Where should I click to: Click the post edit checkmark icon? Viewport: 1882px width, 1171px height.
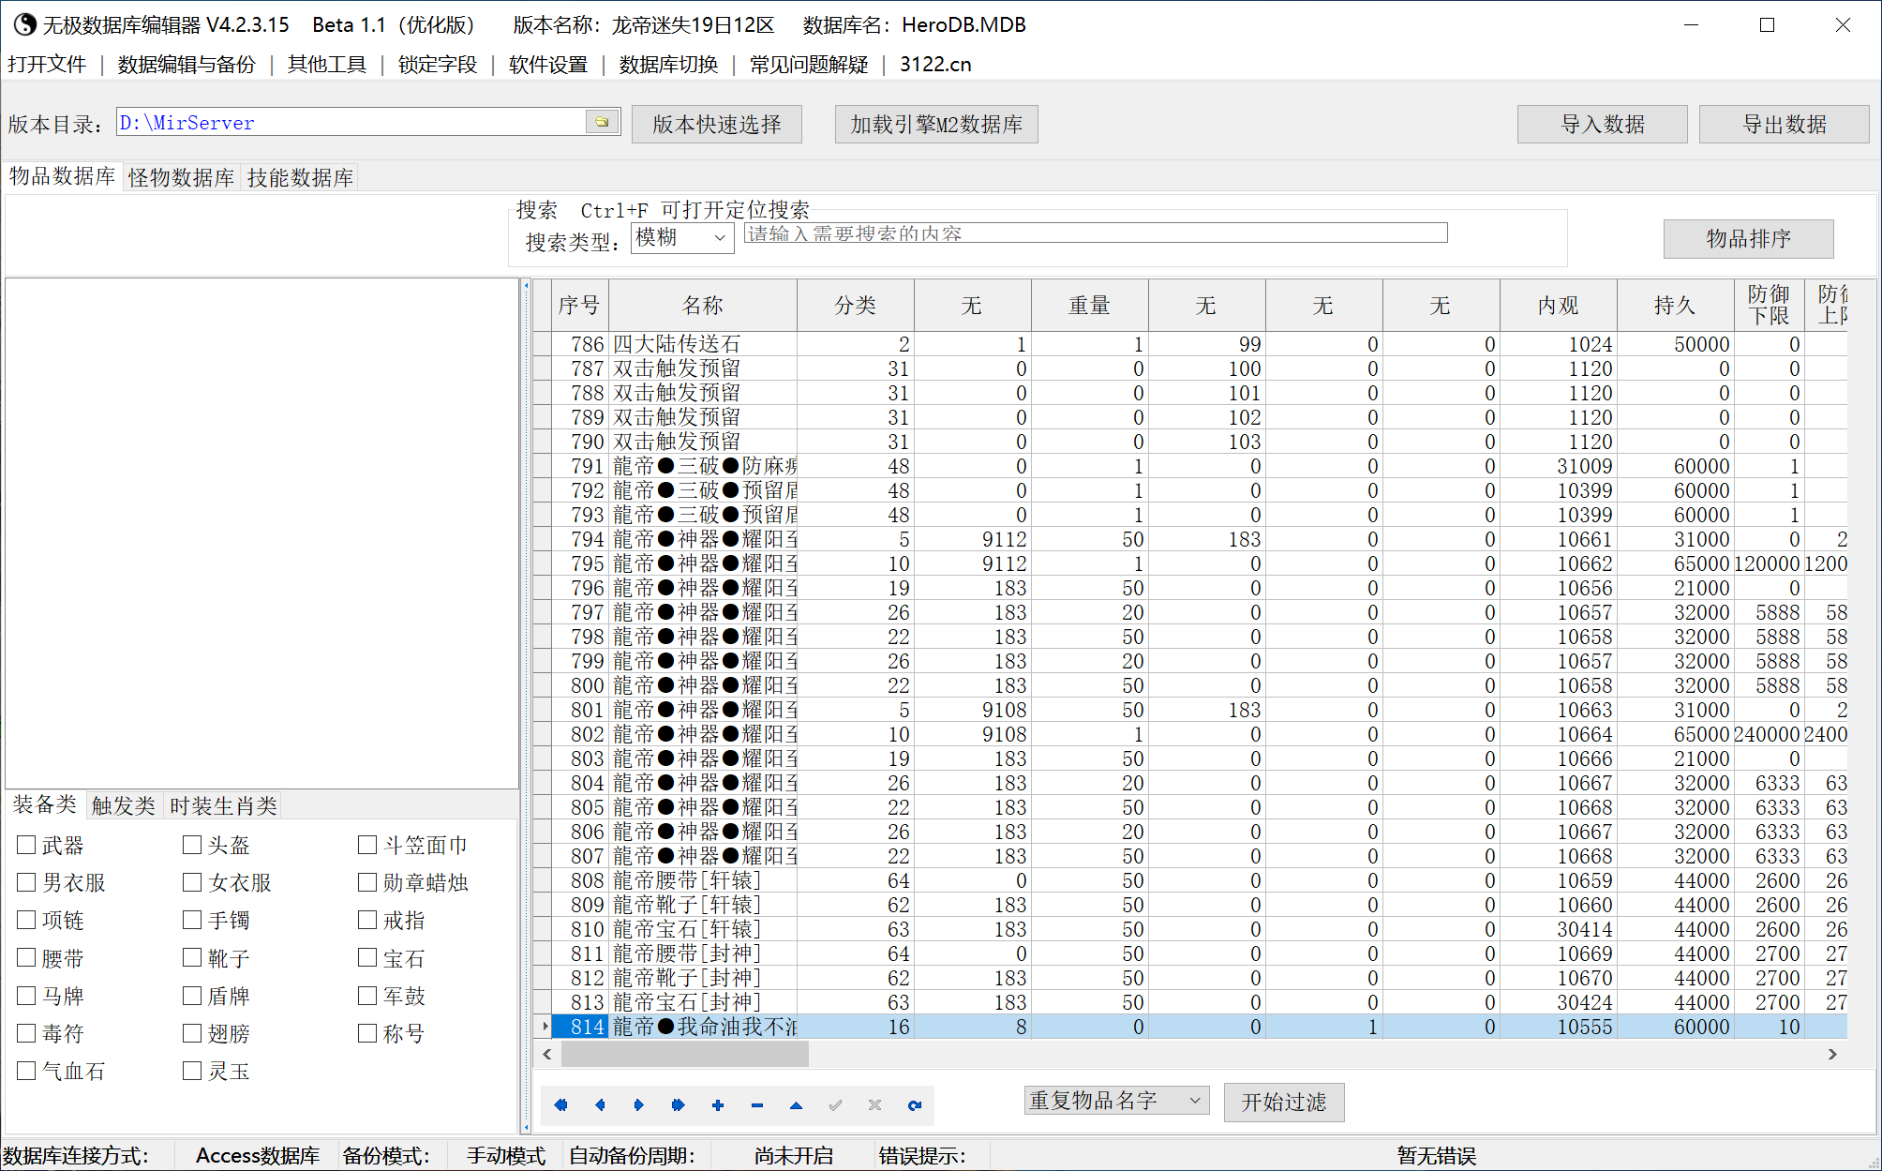[x=835, y=1105]
